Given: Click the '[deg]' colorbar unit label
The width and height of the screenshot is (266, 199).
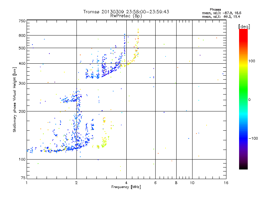Looking at the screenshot, I should [244, 27].
